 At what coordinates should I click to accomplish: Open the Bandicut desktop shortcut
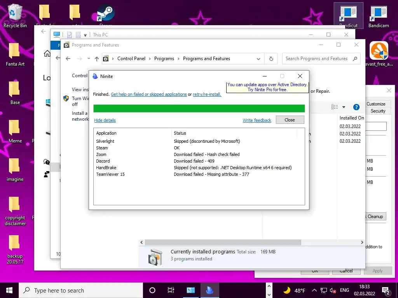[x=348, y=16]
